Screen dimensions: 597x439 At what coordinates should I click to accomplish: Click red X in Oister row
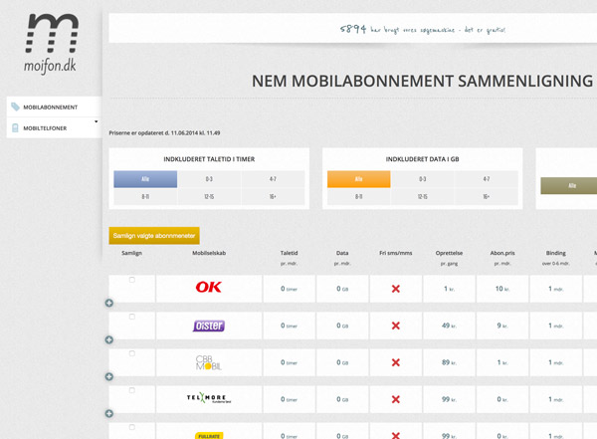click(x=396, y=326)
